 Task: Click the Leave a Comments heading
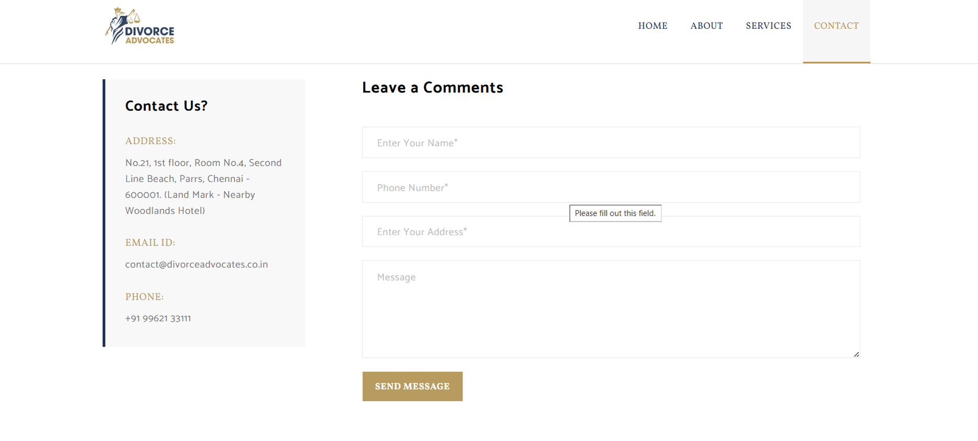pos(432,88)
